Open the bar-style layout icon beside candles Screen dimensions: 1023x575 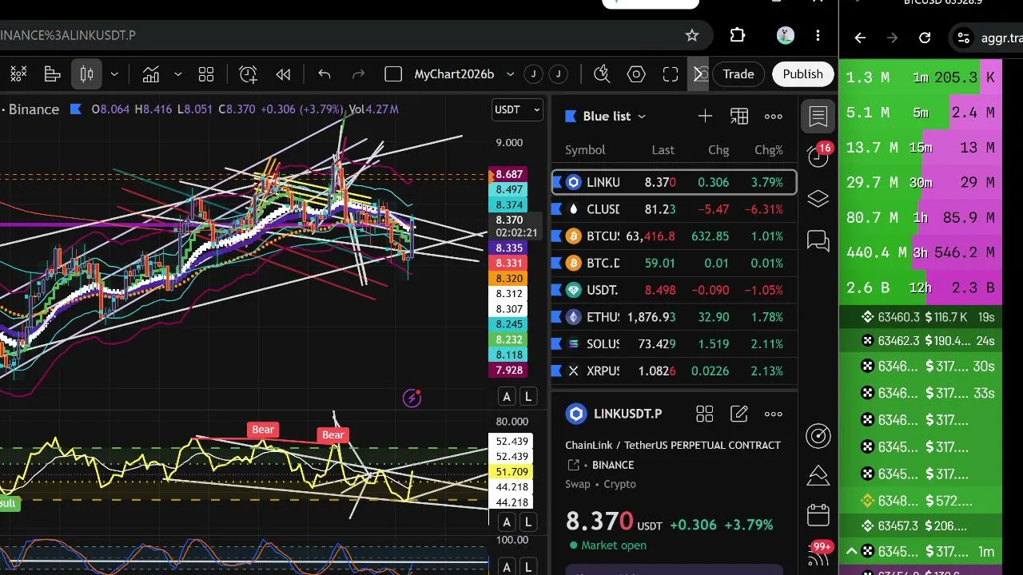click(x=53, y=74)
